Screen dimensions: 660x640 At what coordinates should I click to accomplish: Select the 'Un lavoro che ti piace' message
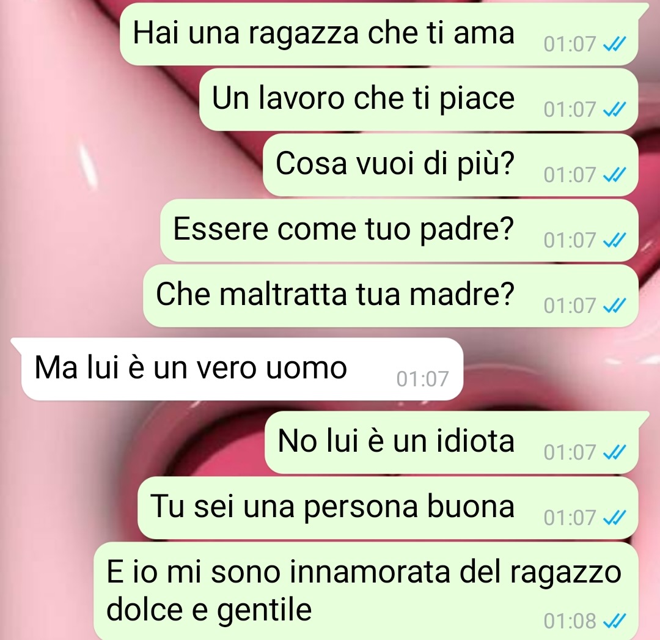419,100
